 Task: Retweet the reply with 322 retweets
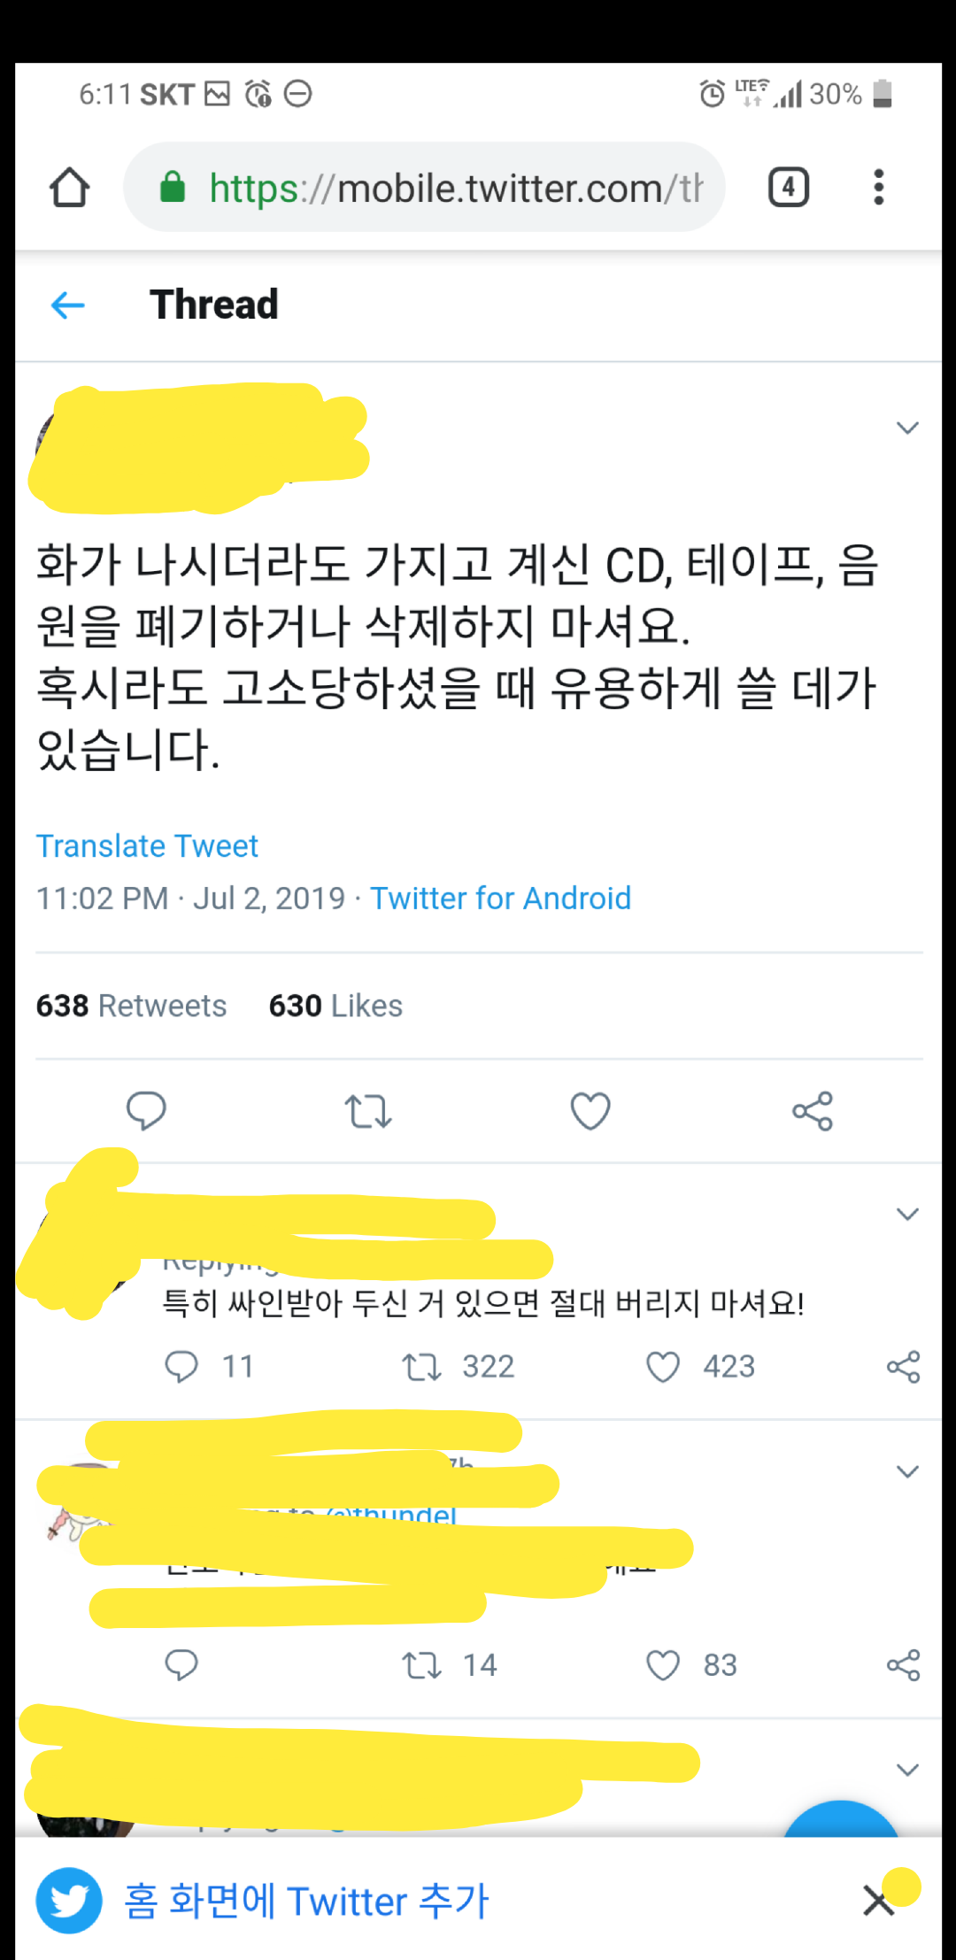(458, 1367)
